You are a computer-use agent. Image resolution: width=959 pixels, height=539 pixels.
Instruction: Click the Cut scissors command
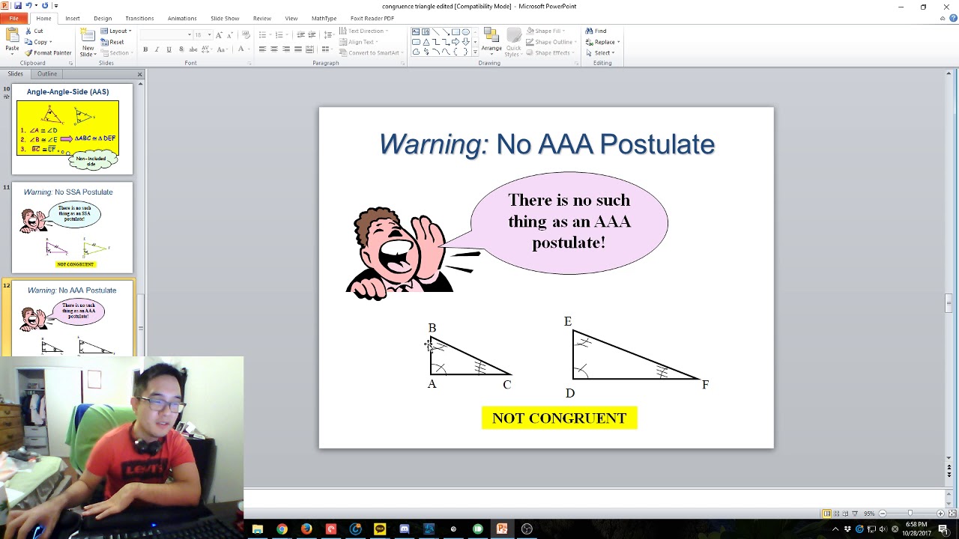click(x=34, y=31)
